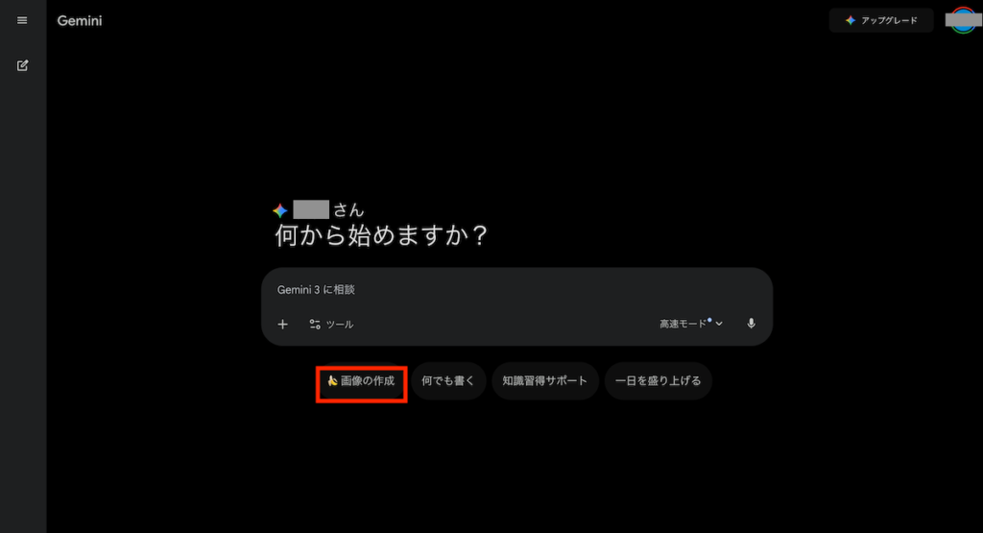Click the banana emoji on 画像の作成

pyautogui.click(x=332, y=380)
